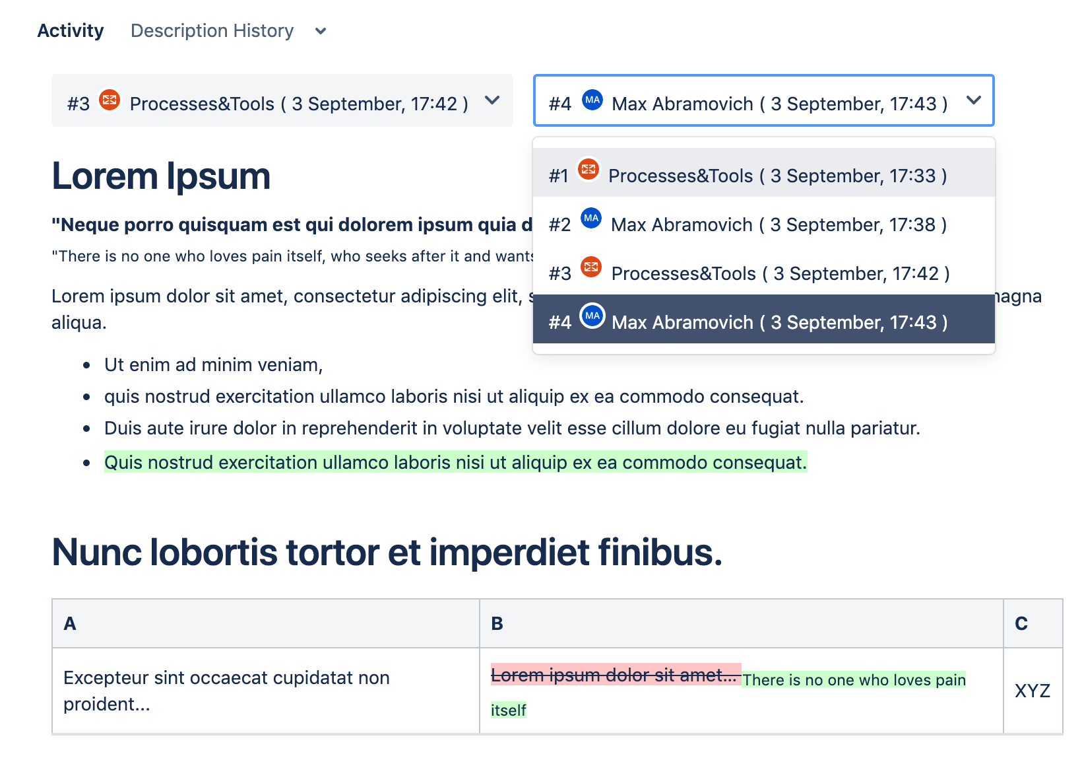Viewport: 1082px width, 758px height.
Task: Click the bold 'Neque porro quisquam' quote line
Action: point(292,224)
